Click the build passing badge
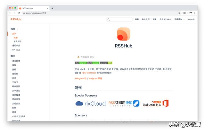 (x=93, y=63)
